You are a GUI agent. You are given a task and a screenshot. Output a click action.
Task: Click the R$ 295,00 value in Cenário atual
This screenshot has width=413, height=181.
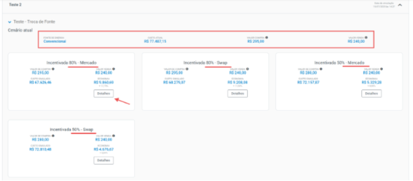pyautogui.click(x=256, y=41)
